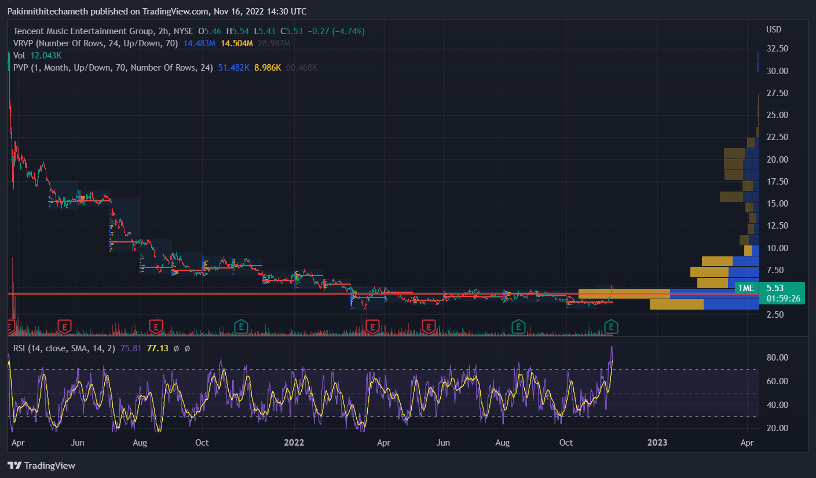The height and width of the screenshot is (478, 816).
Task: Click the 01:59:26 bar countdown timer
Action: pos(784,299)
